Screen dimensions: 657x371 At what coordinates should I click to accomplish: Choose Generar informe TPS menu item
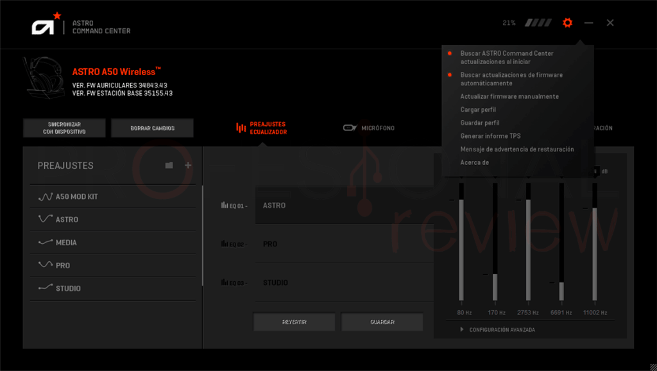[490, 136]
